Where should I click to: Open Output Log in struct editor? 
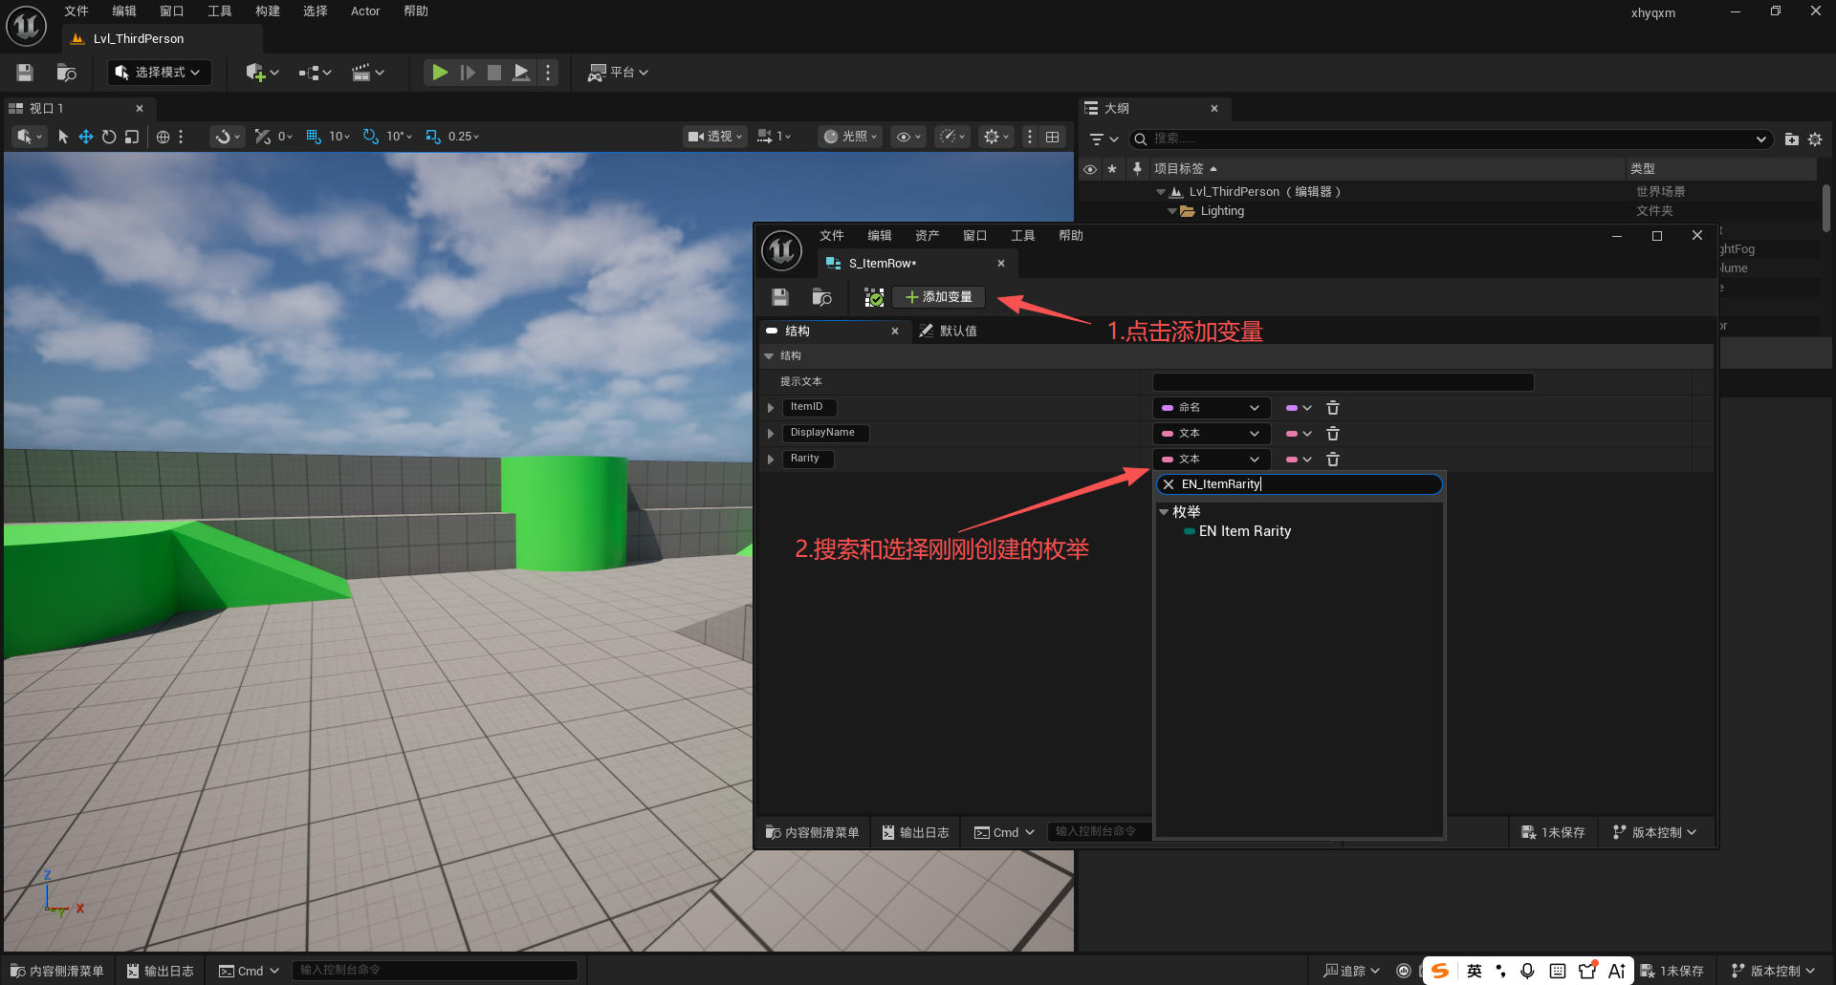pos(915,833)
